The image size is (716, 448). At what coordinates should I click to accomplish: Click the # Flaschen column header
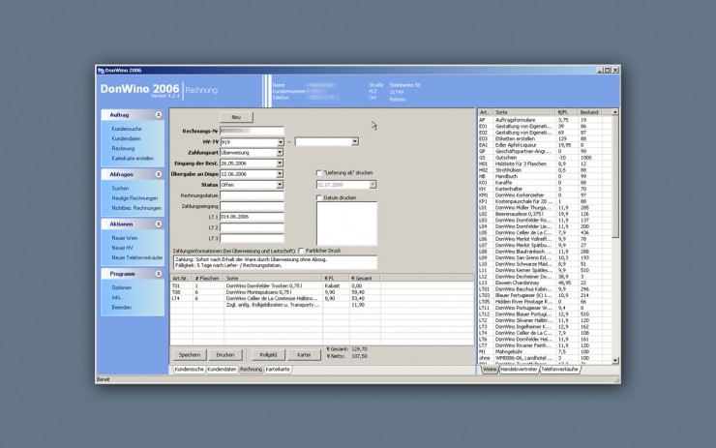pyautogui.click(x=208, y=278)
